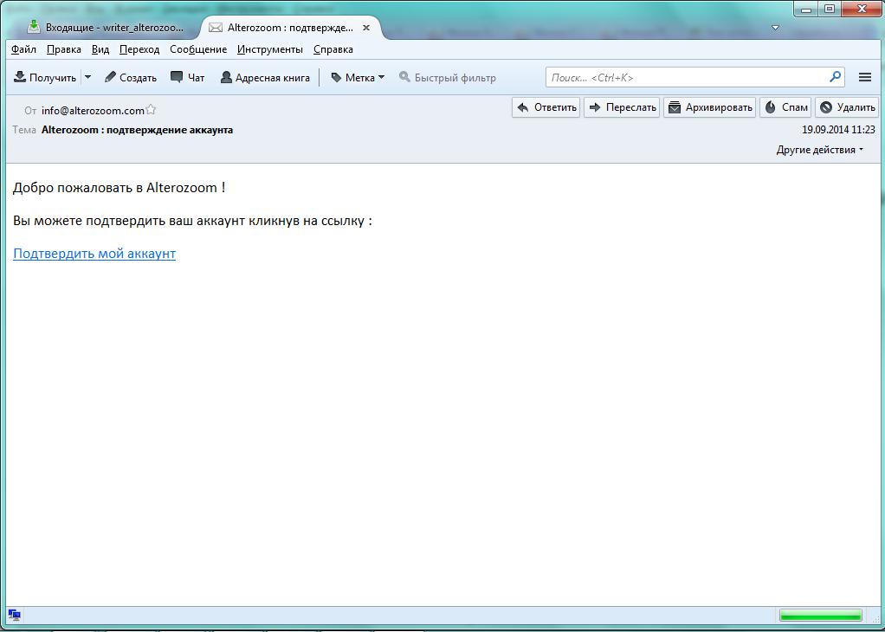This screenshot has height=632, width=885.
Task: Click the Подтвердить мой аккаунт link
Action: (x=94, y=254)
